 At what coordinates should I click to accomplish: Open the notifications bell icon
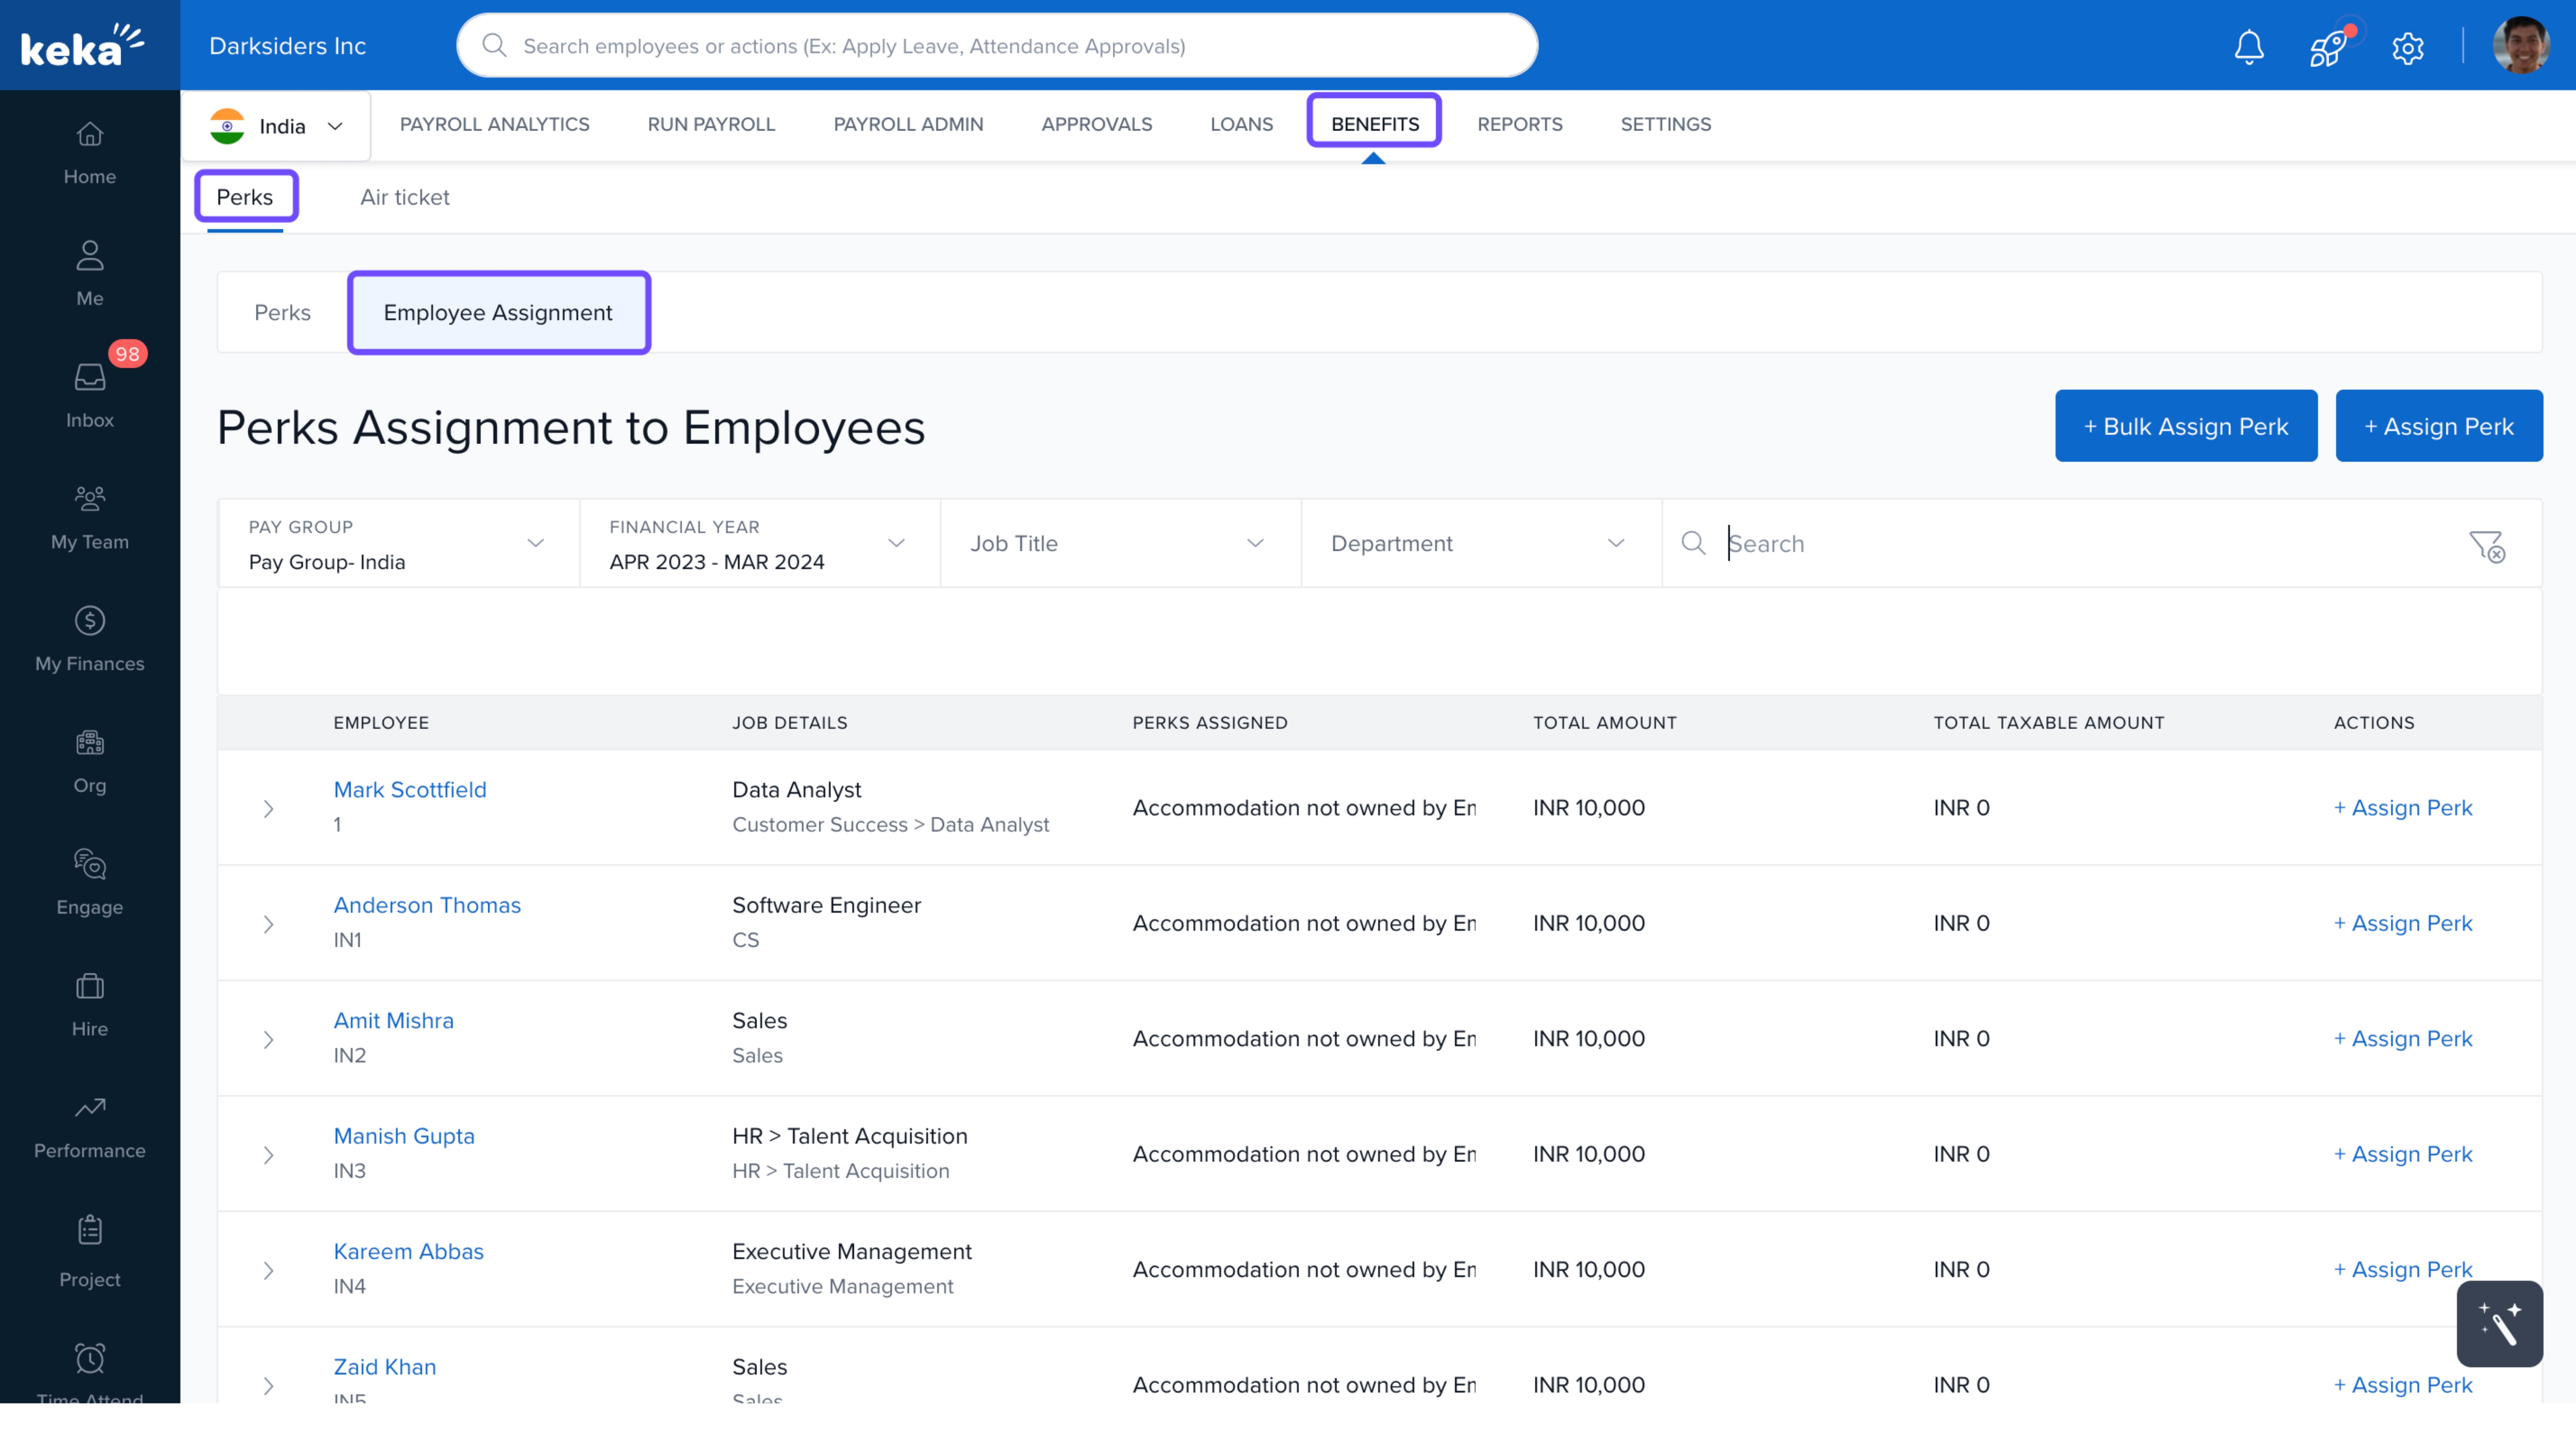[2248, 46]
